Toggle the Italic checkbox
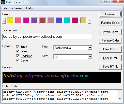 click(18, 51)
